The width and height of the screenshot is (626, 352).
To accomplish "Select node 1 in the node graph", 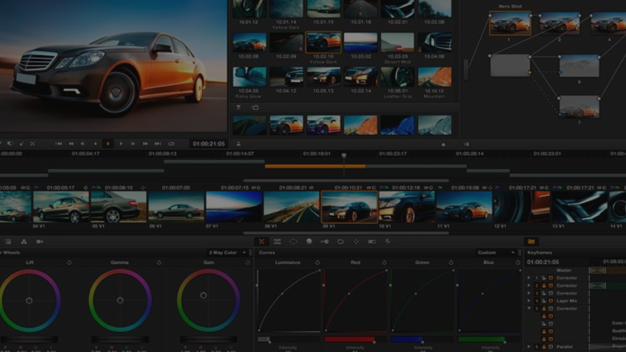I will point(510,23).
